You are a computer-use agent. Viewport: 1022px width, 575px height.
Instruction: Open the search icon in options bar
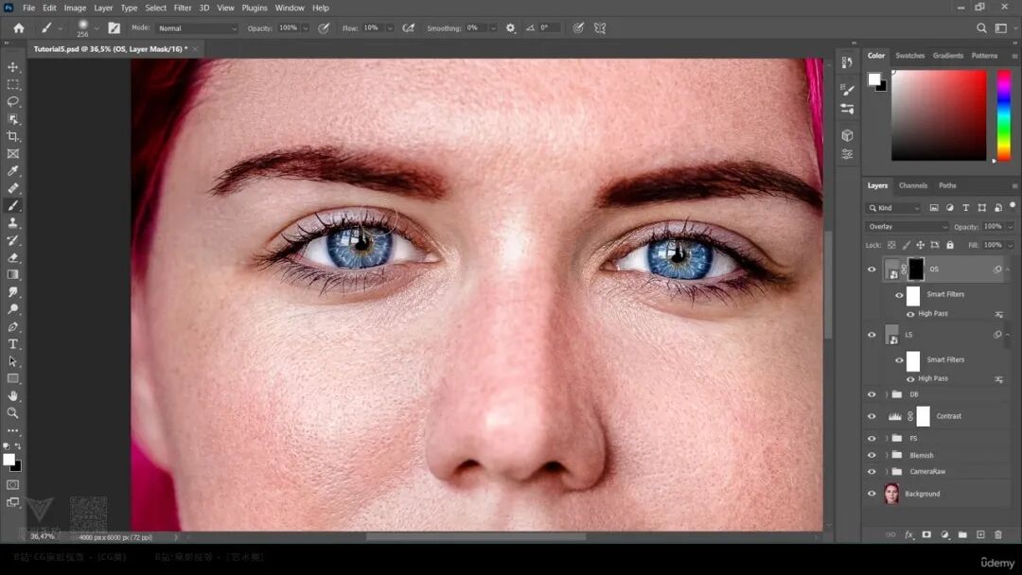pos(981,28)
